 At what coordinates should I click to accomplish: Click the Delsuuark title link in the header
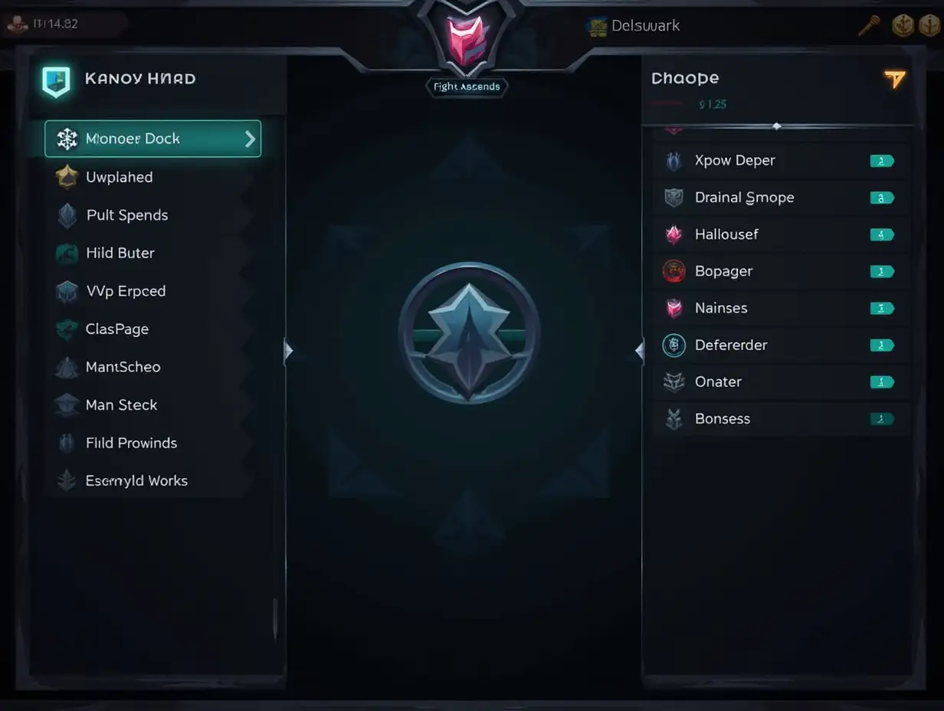coord(646,26)
